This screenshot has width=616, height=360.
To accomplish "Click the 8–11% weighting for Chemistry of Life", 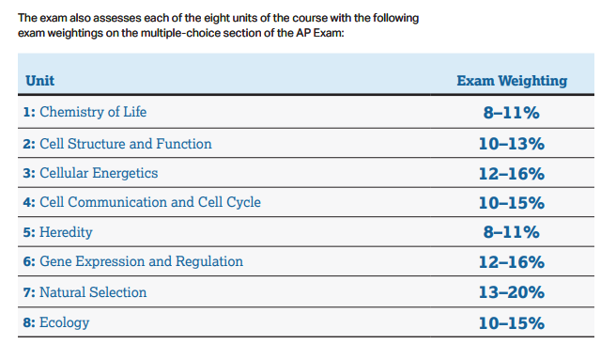I will coord(511,113).
